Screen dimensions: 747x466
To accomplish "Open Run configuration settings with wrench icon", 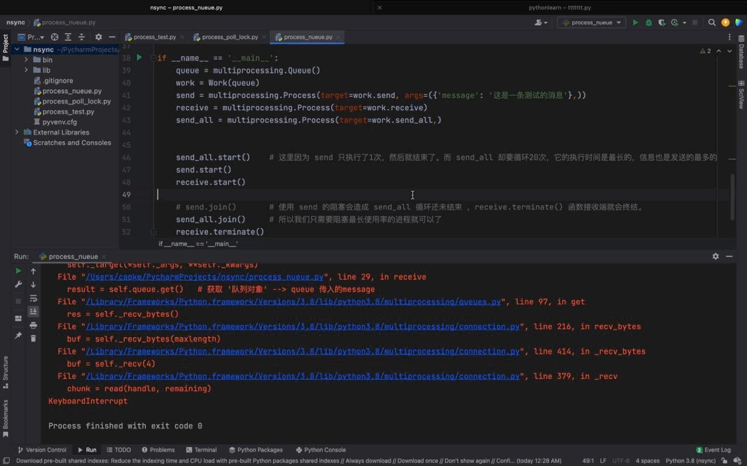I will pos(18,284).
